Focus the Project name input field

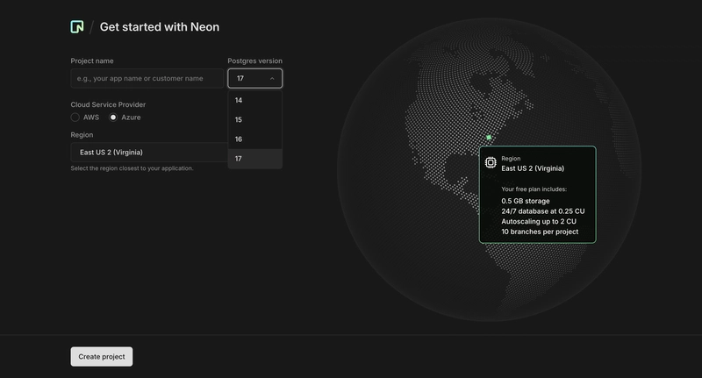[x=147, y=78]
